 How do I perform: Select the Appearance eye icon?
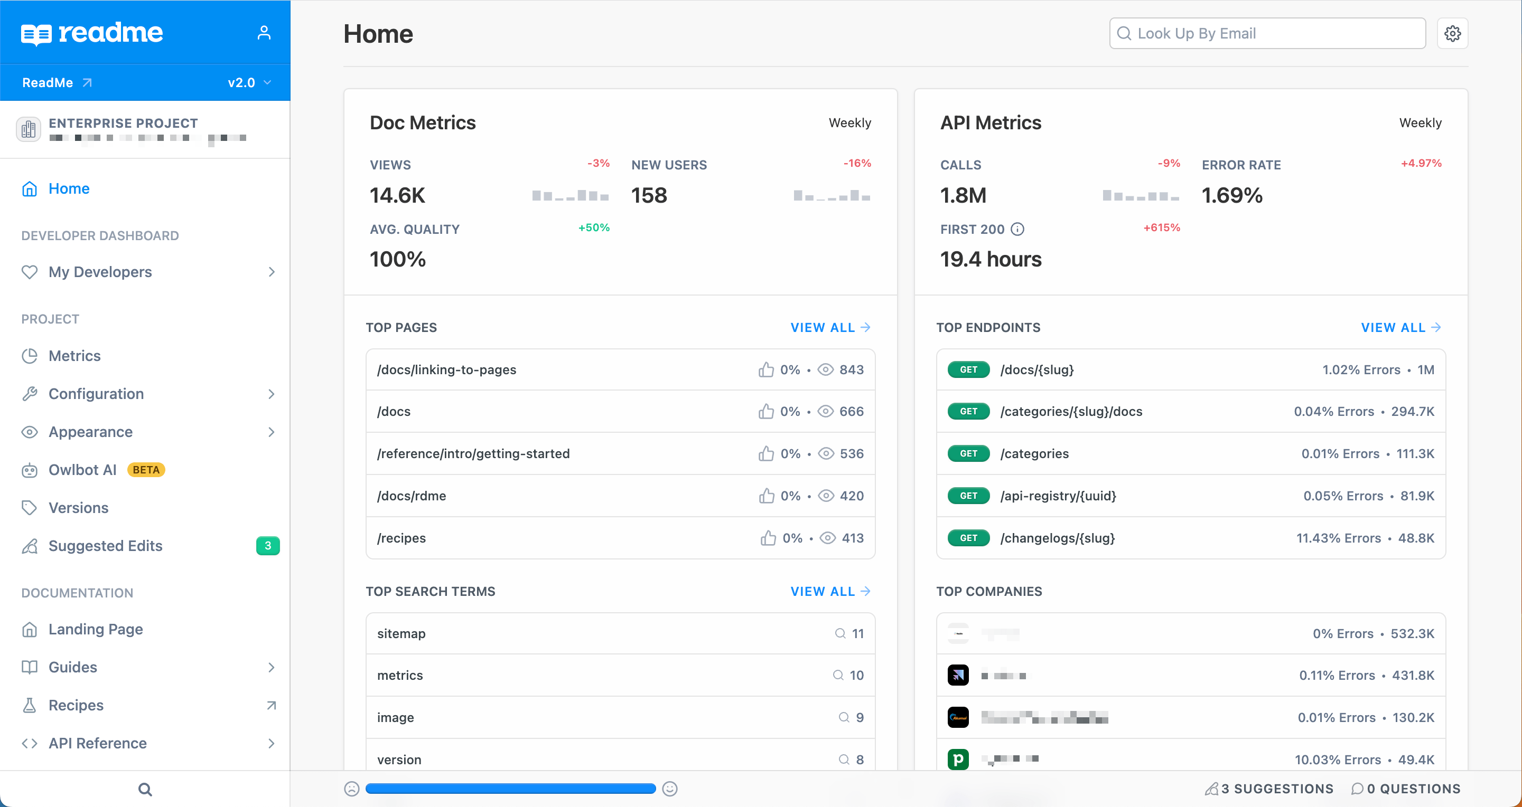[x=30, y=432]
